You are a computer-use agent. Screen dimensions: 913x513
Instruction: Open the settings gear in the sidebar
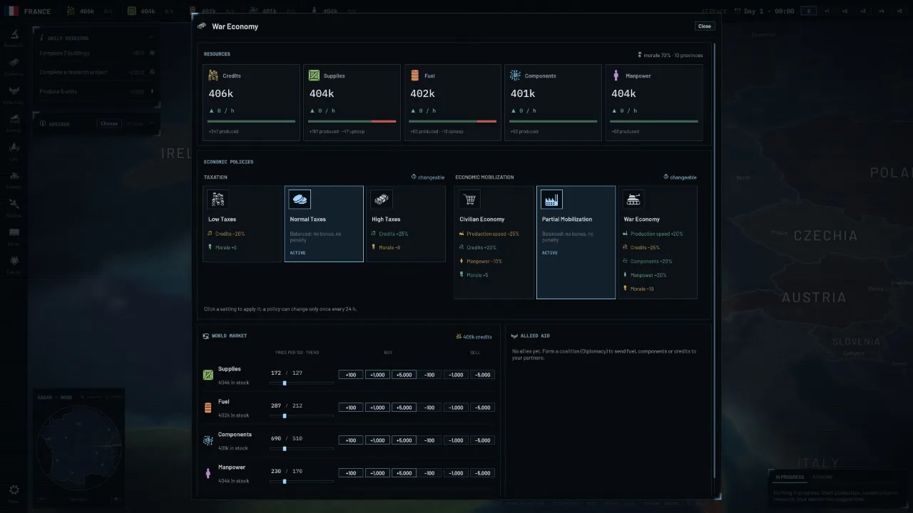[x=14, y=489]
